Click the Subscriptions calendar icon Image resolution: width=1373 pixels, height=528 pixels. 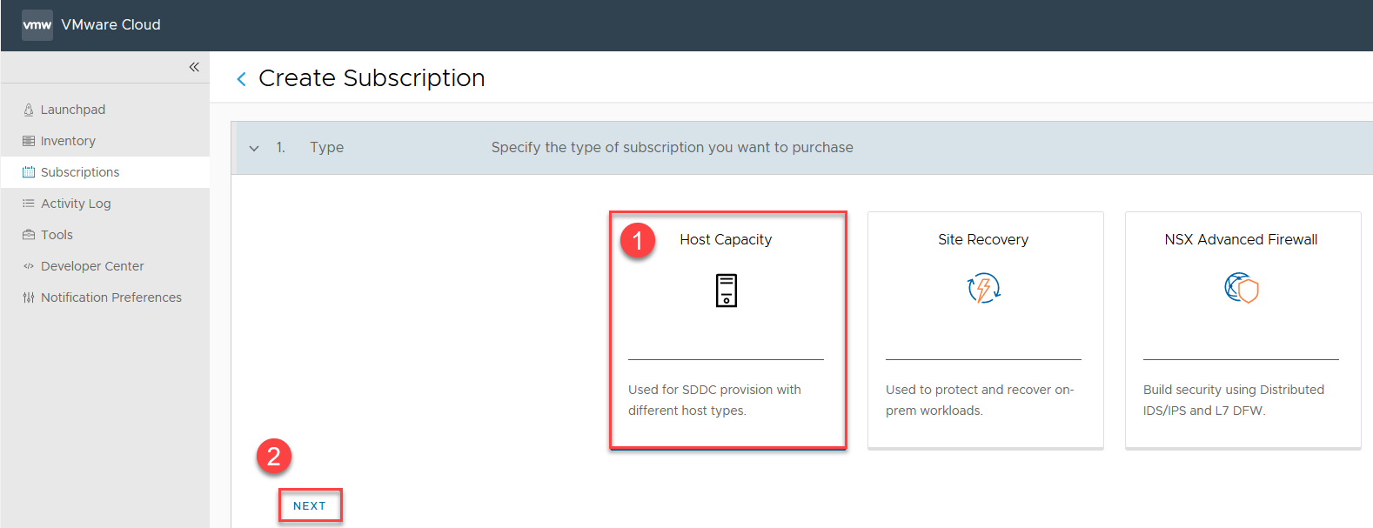click(x=29, y=172)
